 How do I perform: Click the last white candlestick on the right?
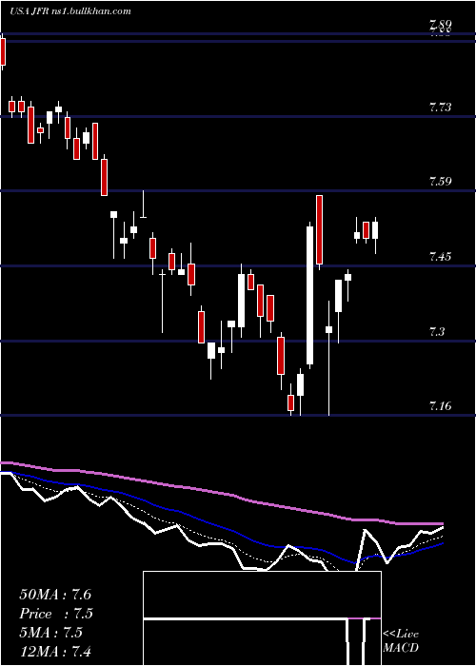click(375, 235)
